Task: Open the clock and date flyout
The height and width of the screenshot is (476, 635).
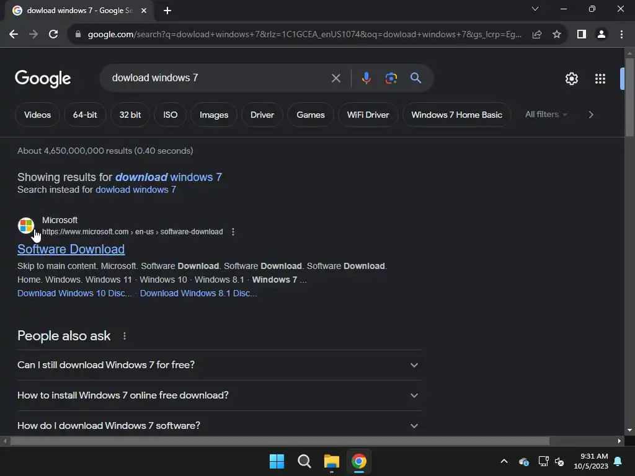Action: coord(591,461)
